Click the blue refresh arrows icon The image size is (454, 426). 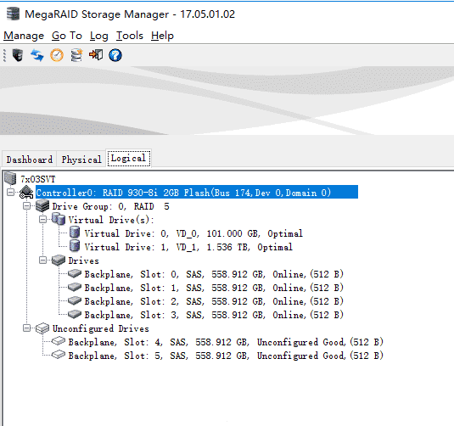pyautogui.click(x=37, y=55)
